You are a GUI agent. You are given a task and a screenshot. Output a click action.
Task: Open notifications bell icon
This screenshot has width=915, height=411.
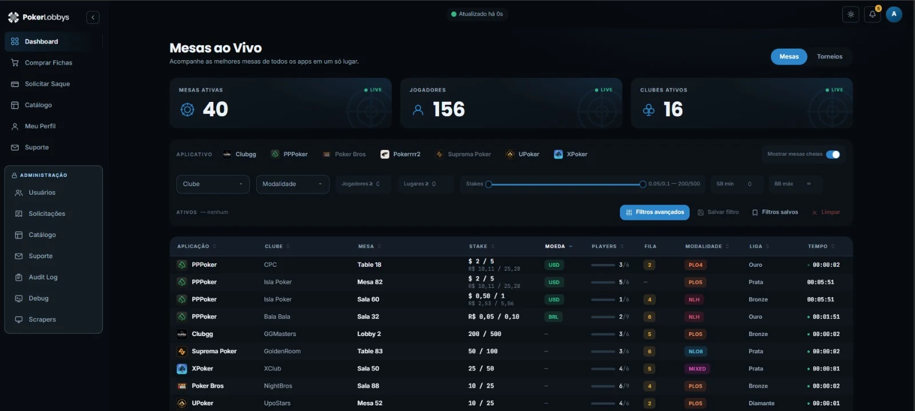872,14
